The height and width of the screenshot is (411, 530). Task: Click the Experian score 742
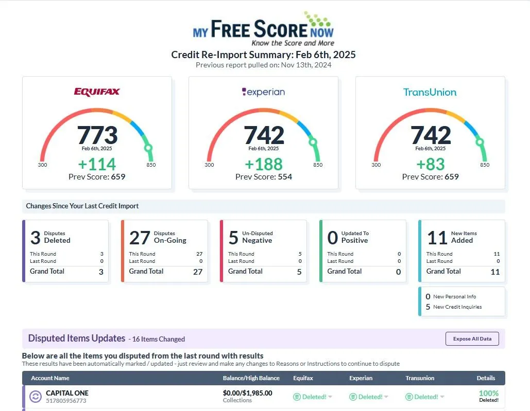[264, 135]
